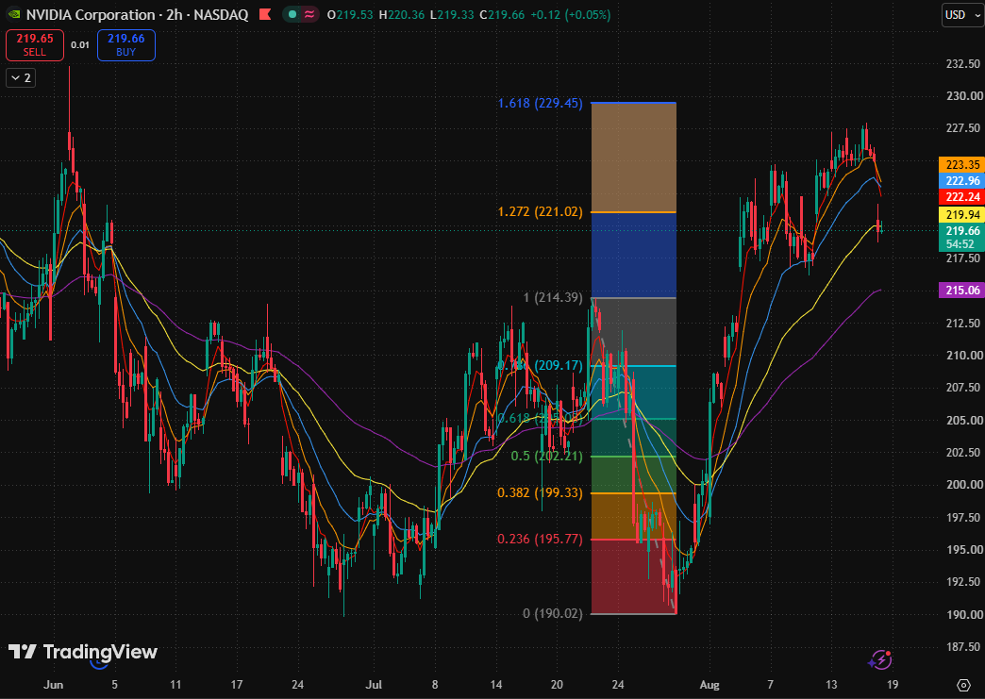985x699 pixels.
Task: Click the purple 215.06 price tag
Action: (961, 291)
